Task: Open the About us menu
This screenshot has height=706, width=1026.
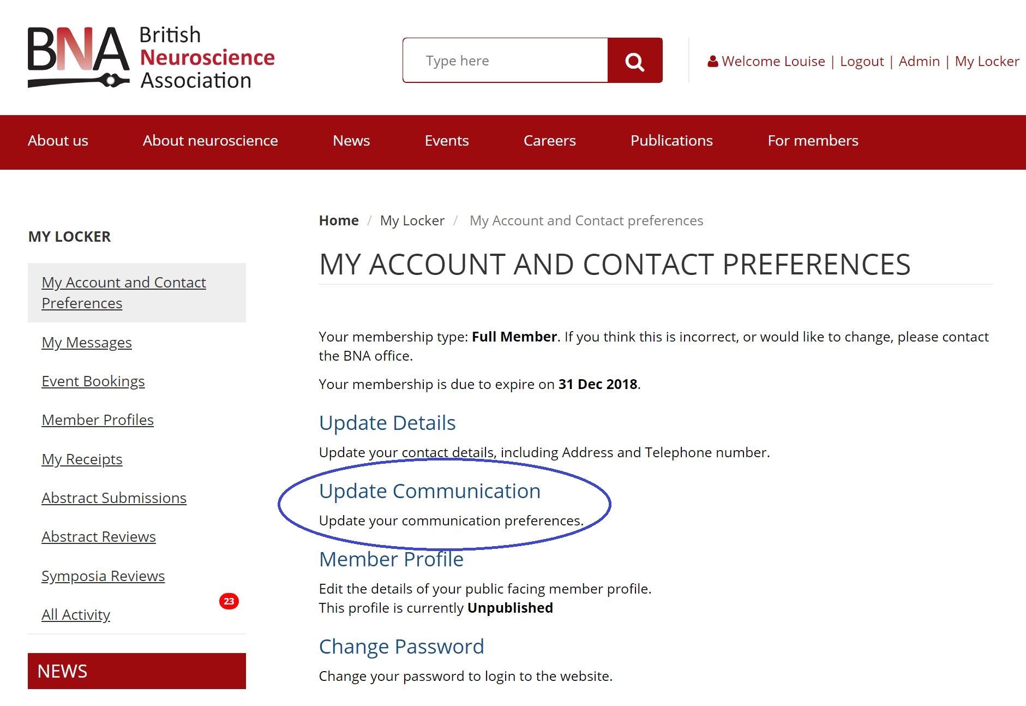Action: [58, 141]
